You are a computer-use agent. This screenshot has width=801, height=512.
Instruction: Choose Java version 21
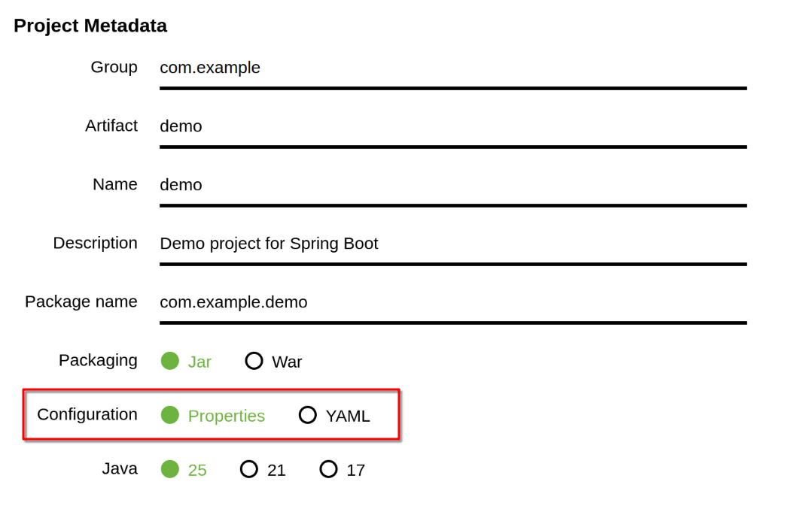coord(249,469)
